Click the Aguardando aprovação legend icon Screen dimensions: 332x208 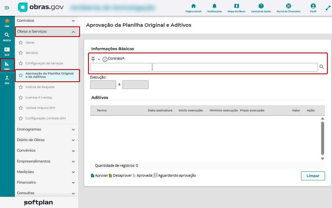pos(155,175)
